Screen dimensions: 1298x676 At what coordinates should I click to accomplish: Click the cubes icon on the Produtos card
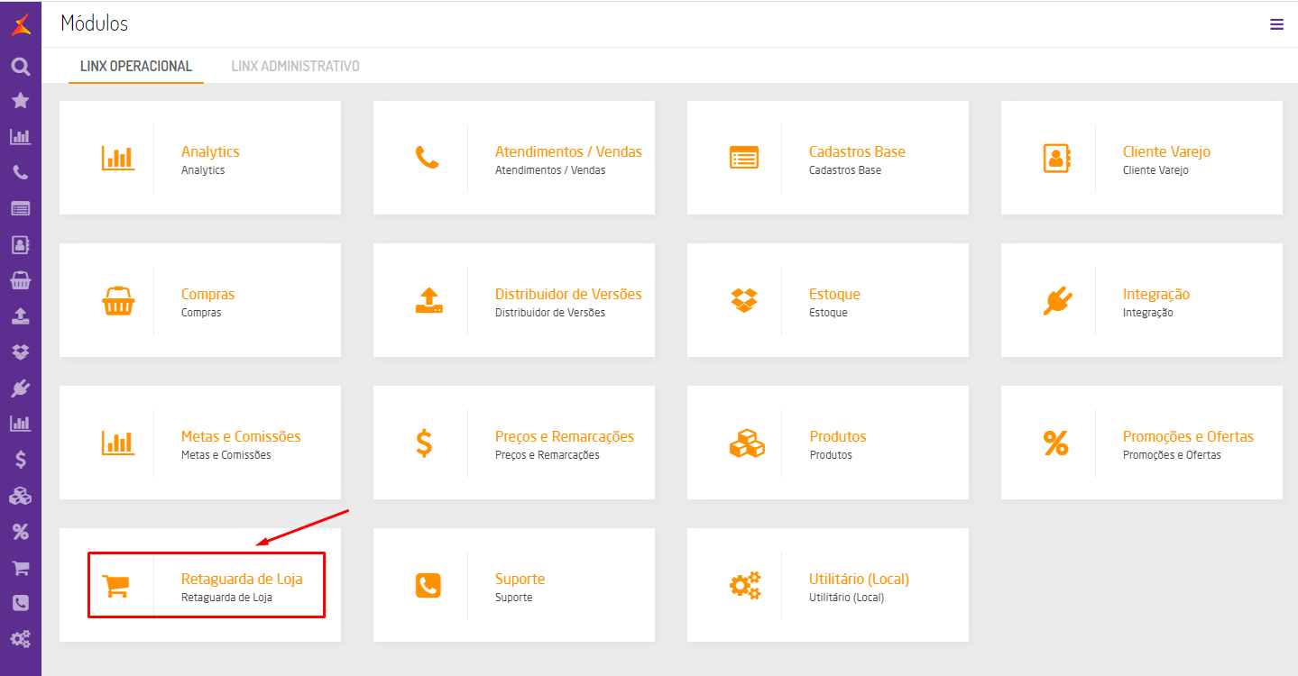tap(746, 443)
